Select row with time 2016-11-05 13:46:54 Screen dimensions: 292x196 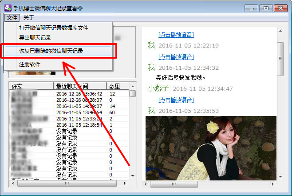click(x=69, y=112)
